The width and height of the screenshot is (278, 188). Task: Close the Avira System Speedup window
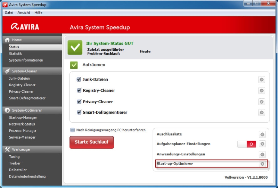268,3
